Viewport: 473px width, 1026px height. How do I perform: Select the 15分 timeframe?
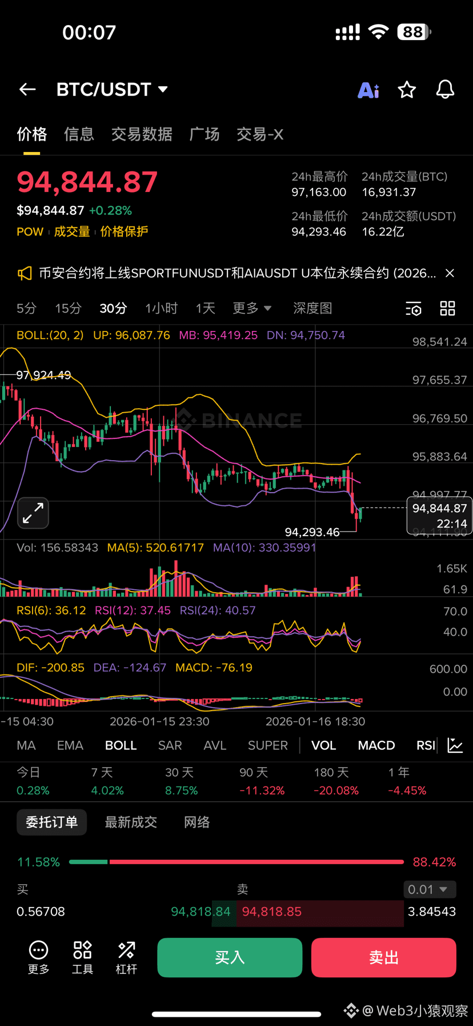click(x=68, y=308)
